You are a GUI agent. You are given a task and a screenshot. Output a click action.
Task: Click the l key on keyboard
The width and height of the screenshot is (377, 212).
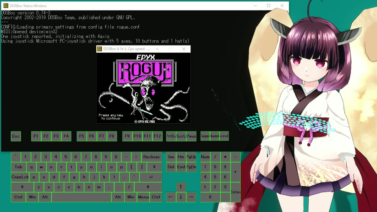(114, 177)
